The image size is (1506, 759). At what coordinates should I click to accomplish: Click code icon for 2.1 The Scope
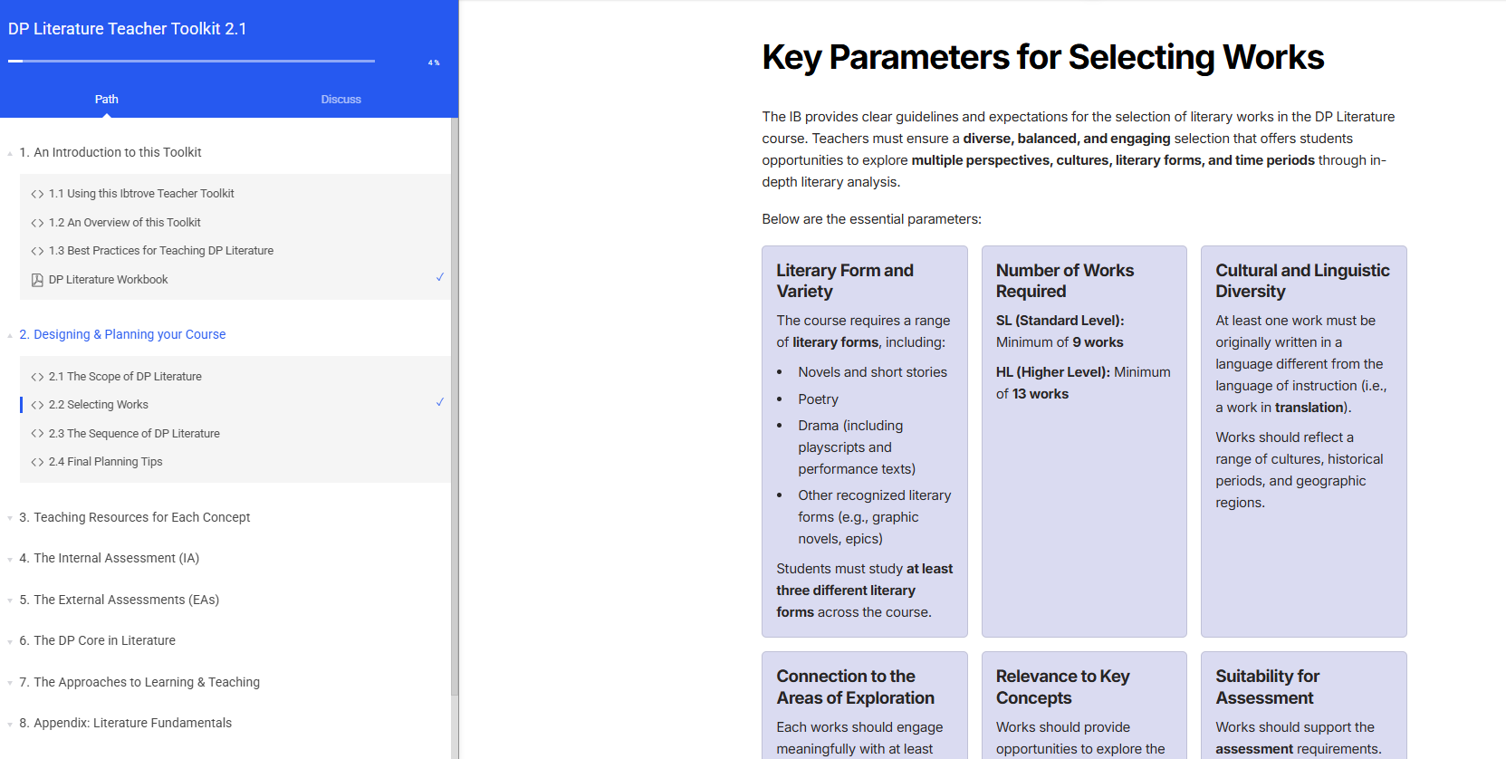[x=37, y=377]
